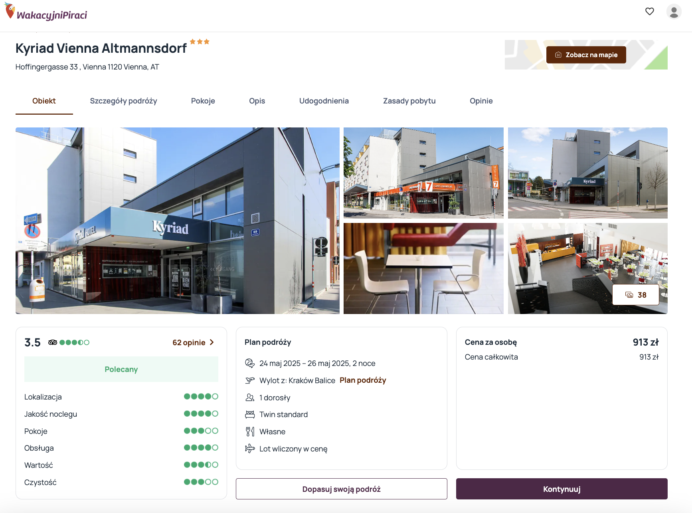Click the airplane departure icon by Kraków Balice
Viewport: 692px width, 513px height.
[x=250, y=380]
